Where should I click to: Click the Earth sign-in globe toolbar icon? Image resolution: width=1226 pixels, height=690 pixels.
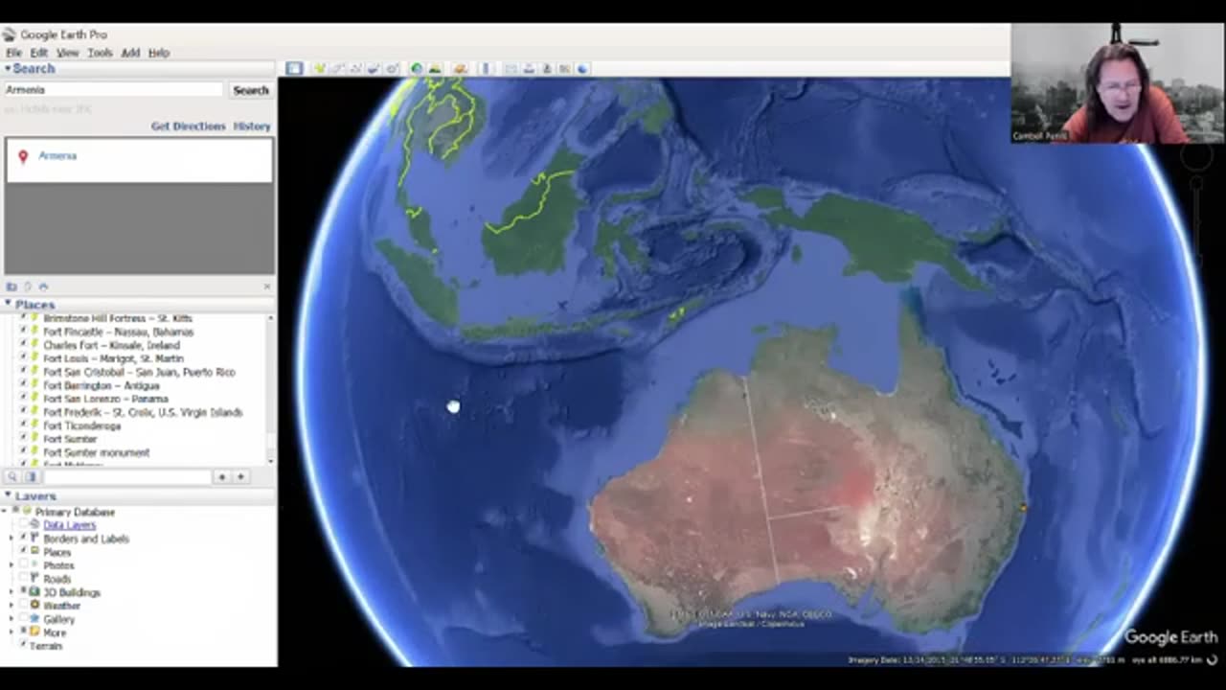pyautogui.click(x=582, y=68)
